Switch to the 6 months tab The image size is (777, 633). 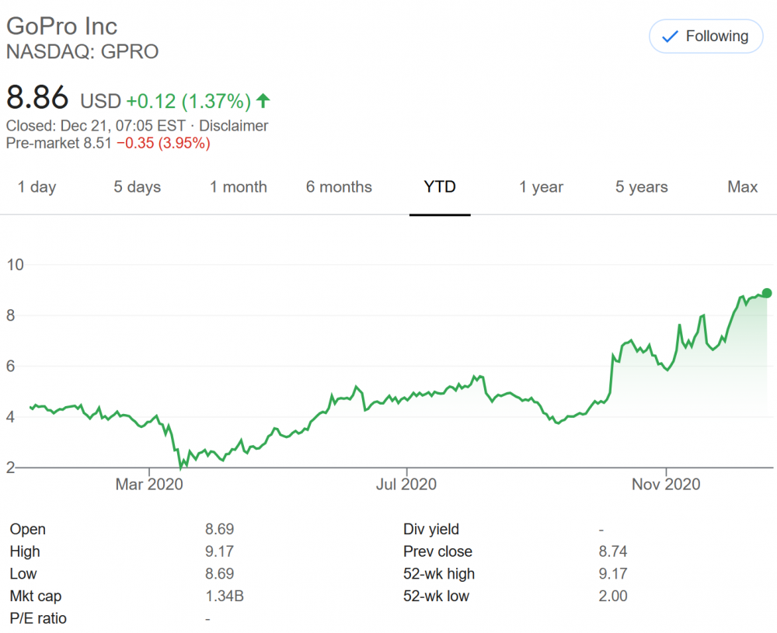(x=339, y=187)
